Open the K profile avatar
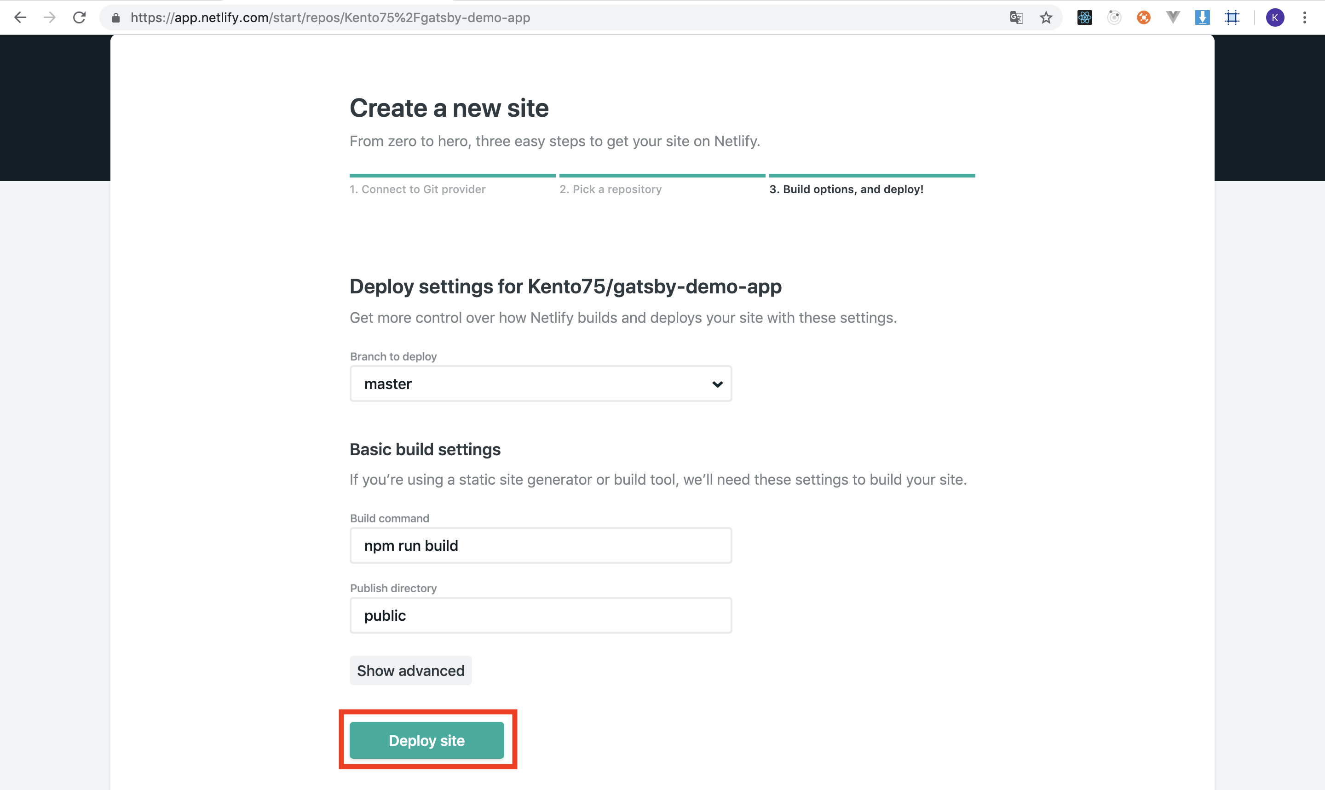 point(1275,17)
